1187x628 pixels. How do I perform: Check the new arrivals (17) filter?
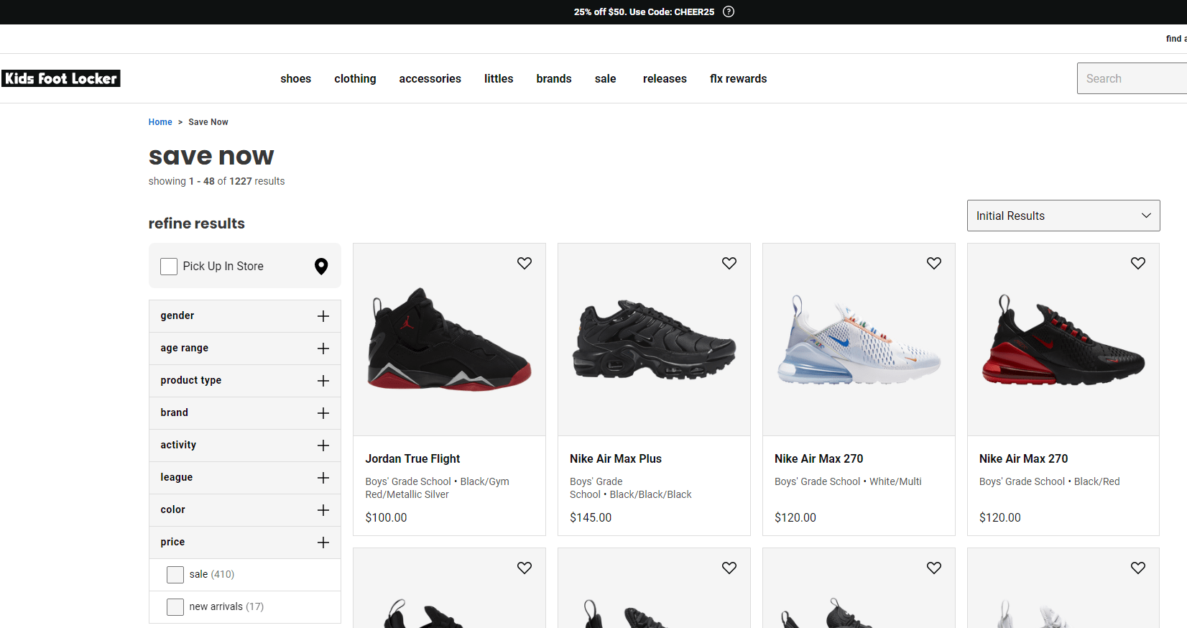175,607
